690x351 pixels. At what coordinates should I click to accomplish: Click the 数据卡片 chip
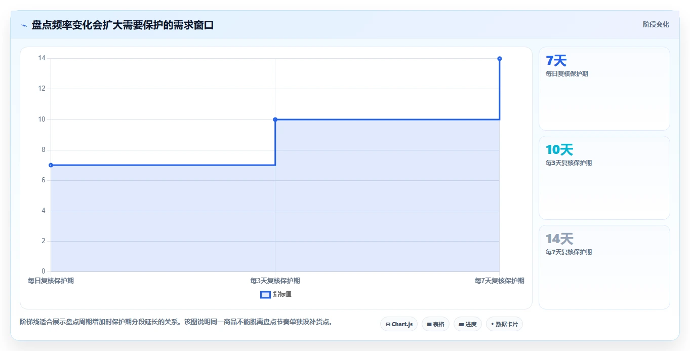(504, 324)
